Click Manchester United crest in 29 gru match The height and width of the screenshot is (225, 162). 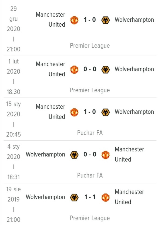pos(74,20)
